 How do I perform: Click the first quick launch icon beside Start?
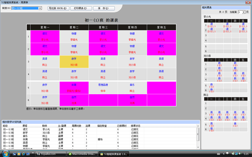pos(14,154)
